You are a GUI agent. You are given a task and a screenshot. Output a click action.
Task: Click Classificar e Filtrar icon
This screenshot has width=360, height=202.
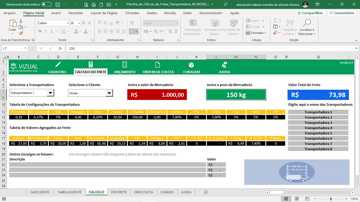point(290,23)
